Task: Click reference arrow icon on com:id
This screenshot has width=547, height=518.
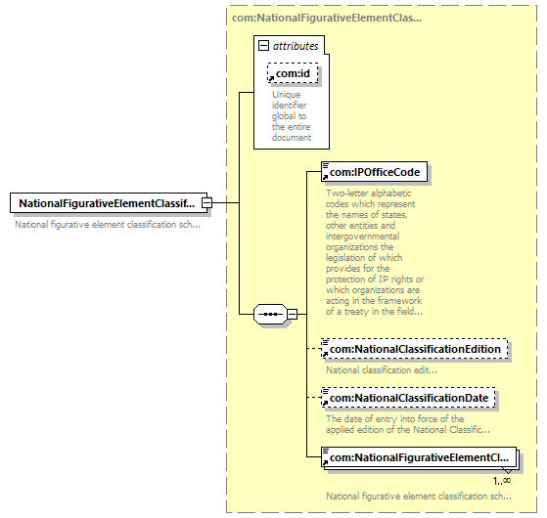Action: [271, 79]
